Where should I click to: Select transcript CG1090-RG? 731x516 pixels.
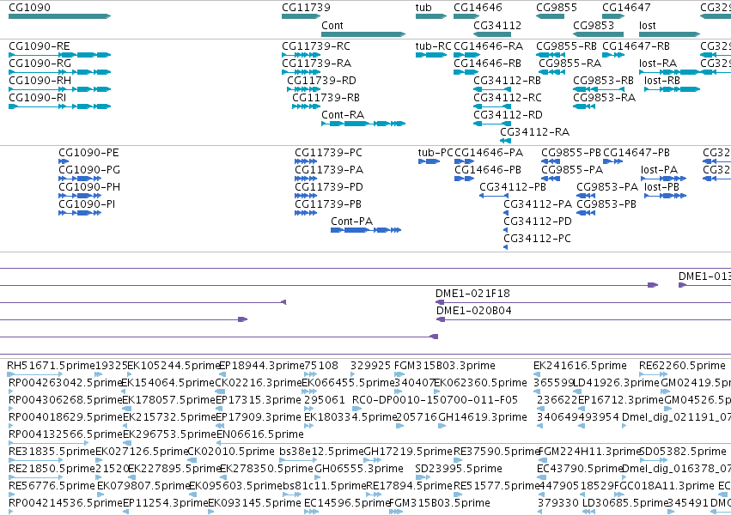pyautogui.click(x=59, y=72)
